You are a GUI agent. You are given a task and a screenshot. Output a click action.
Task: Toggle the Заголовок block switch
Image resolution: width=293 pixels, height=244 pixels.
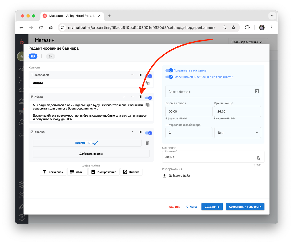tap(149, 76)
